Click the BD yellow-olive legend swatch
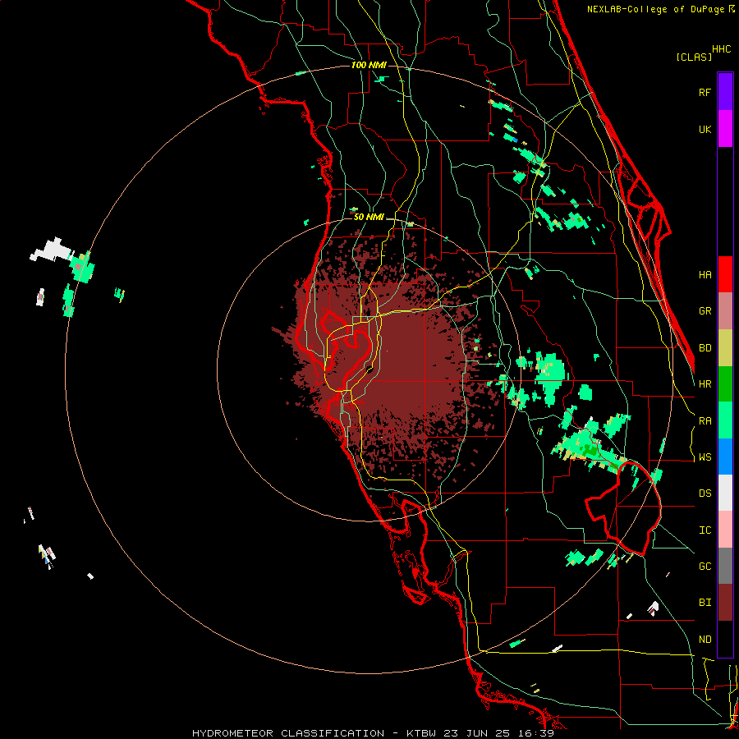Screen dimensions: 739x739 [725, 348]
